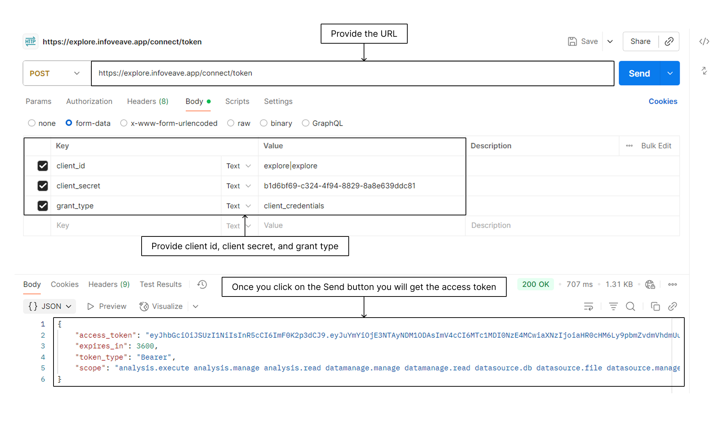
Task: Open the grant_type Text type dropdown
Action: (x=239, y=206)
